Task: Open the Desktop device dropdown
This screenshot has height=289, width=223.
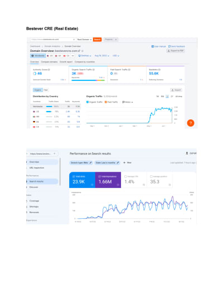Action: [85, 56]
